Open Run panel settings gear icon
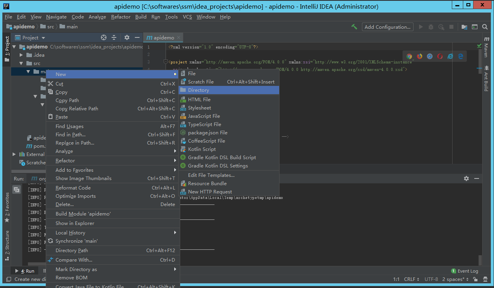 pos(466,178)
